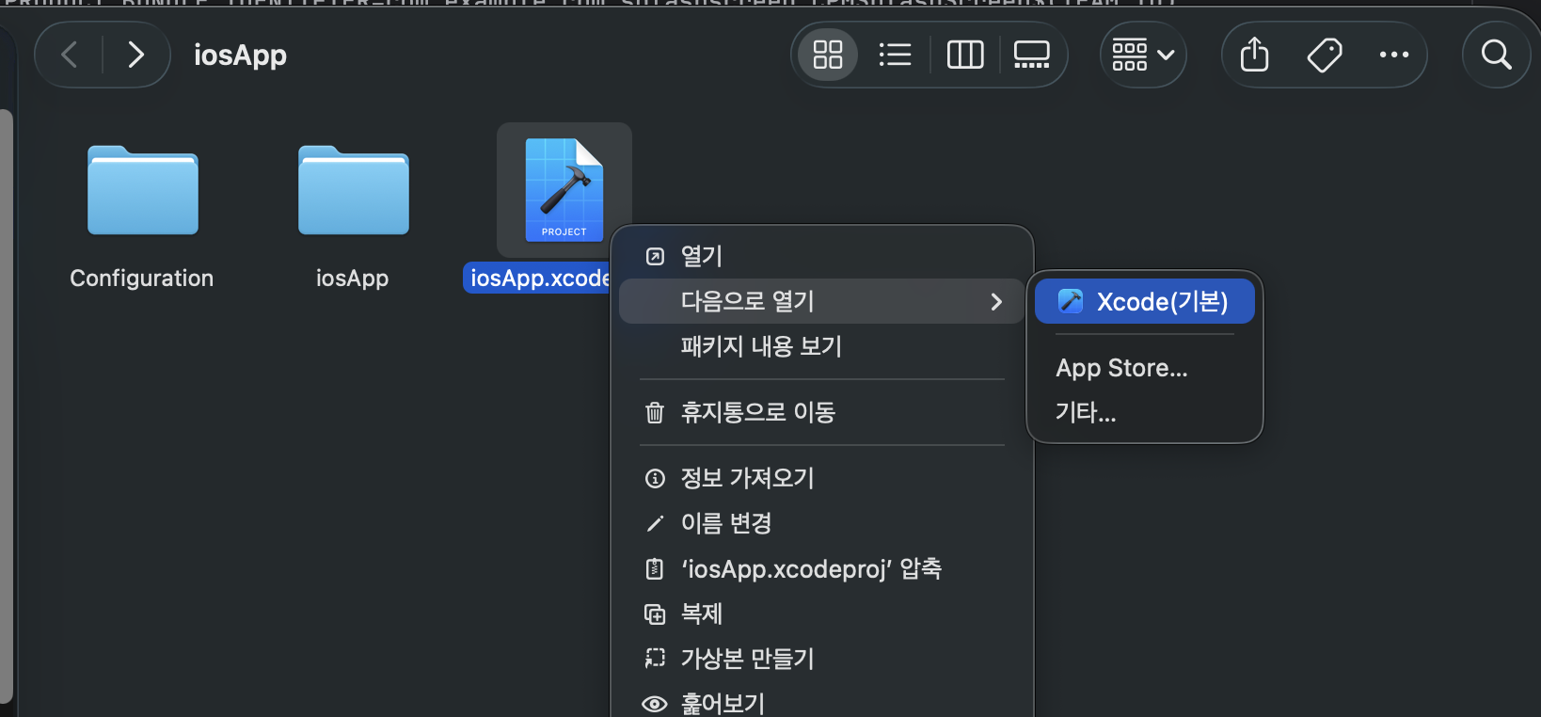Click the Share toolbar icon
Viewport: 1541px width, 717px height.
coord(1254,55)
